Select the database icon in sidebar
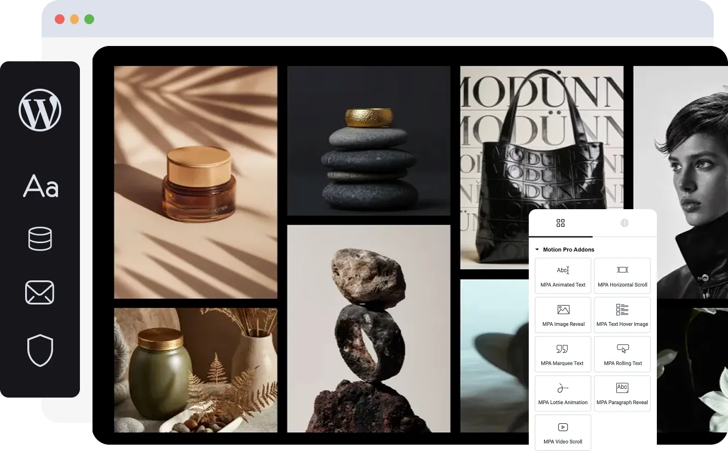The image size is (728, 460). (40, 239)
